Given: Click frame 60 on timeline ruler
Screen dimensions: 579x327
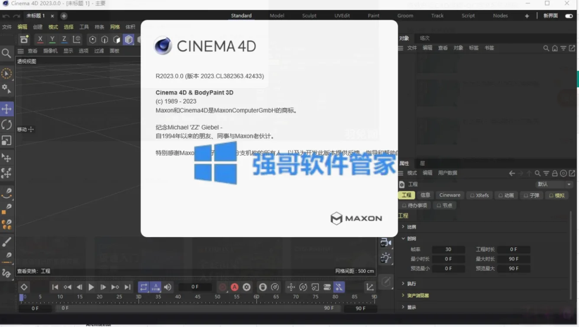Looking at the screenshot, I should coord(256,298).
